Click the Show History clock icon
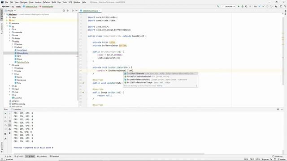This screenshot has height=161, width=287. tap(267, 6)
